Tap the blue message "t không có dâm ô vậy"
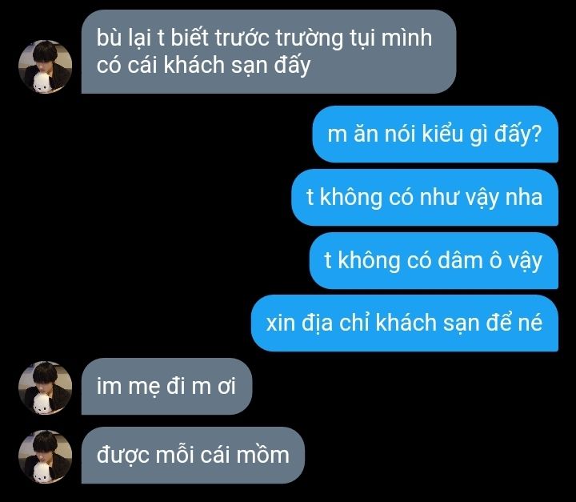This screenshot has width=576, height=502. (434, 260)
